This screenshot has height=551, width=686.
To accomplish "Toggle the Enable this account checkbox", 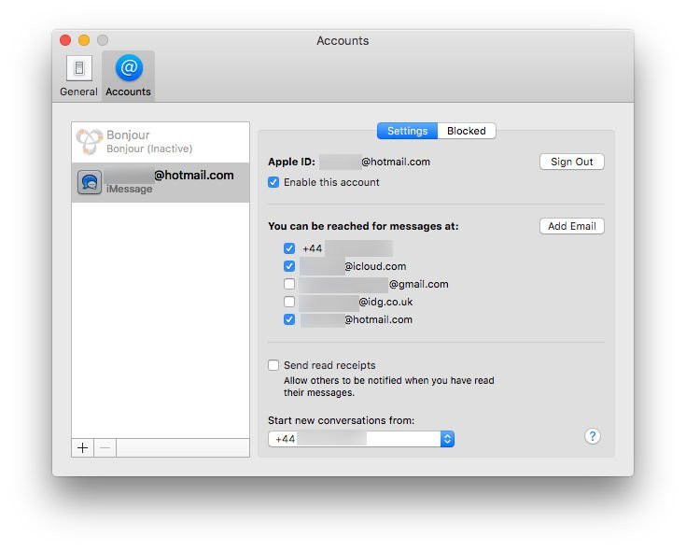I will 273,182.
